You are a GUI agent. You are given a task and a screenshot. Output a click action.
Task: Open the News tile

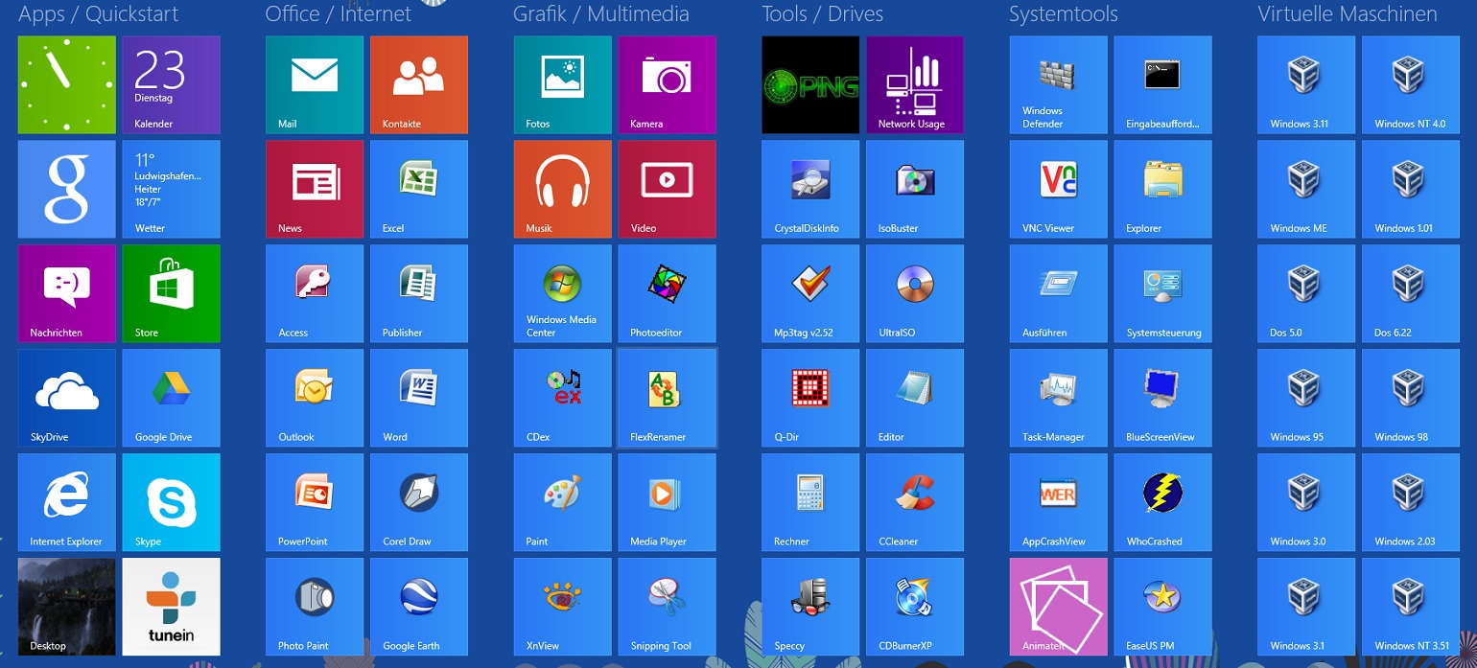point(315,189)
